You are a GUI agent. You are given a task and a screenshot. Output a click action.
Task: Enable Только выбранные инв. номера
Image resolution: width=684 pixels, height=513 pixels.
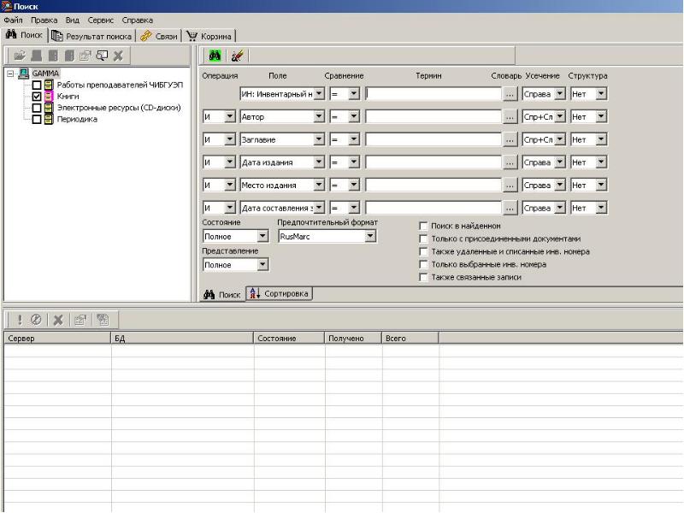pyautogui.click(x=423, y=264)
